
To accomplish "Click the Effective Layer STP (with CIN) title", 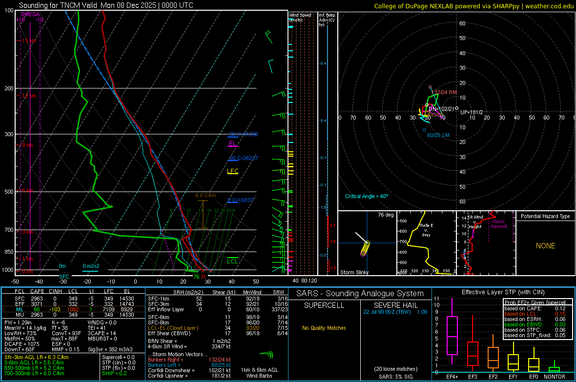I will tap(503, 292).
